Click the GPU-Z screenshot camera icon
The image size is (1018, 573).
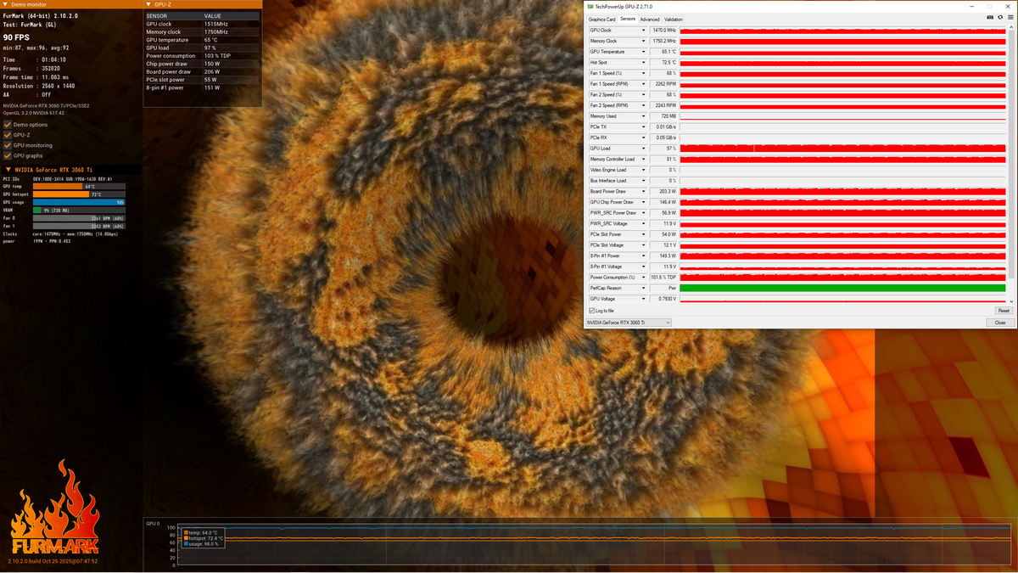[990, 17]
